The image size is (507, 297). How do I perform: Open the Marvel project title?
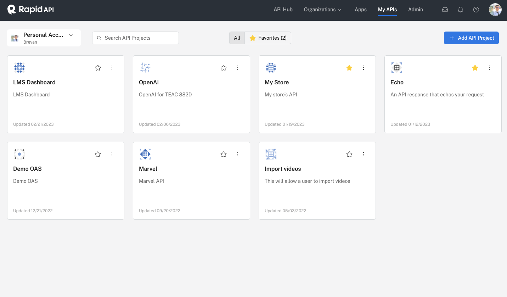pyautogui.click(x=148, y=169)
